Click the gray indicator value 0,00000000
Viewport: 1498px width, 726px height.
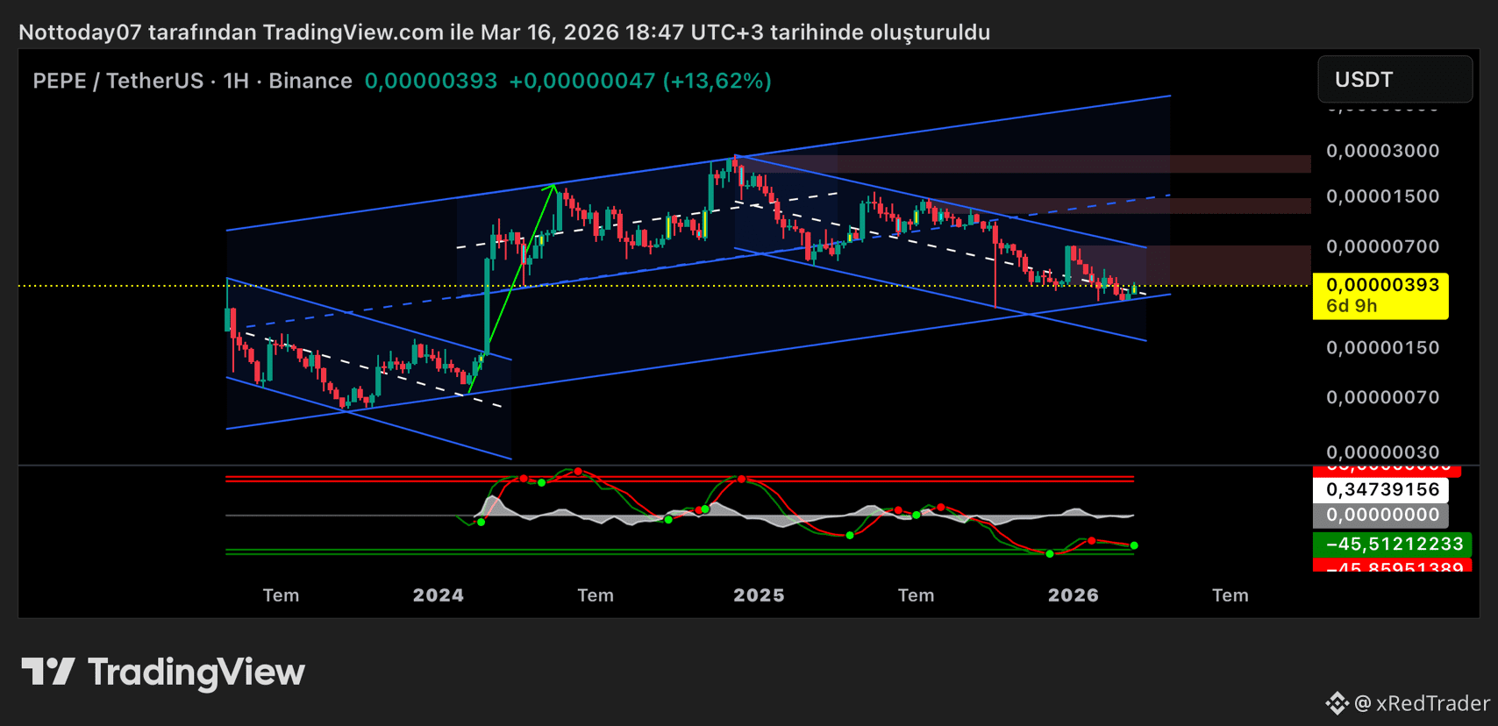1382,515
